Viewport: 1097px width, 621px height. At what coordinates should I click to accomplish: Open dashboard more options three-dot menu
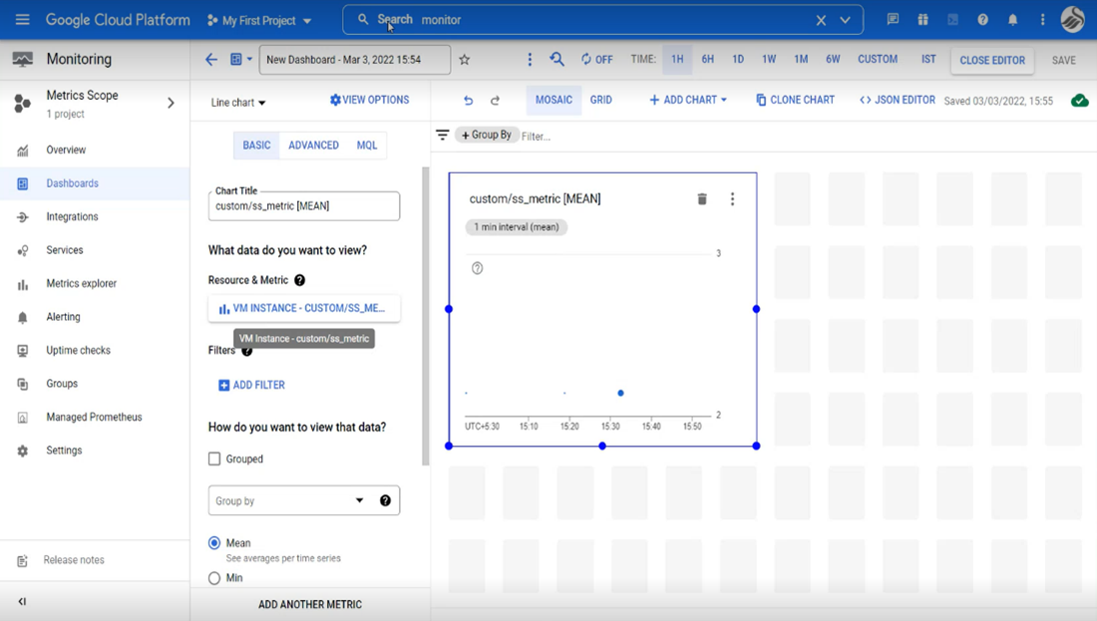[x=530, y=60]
